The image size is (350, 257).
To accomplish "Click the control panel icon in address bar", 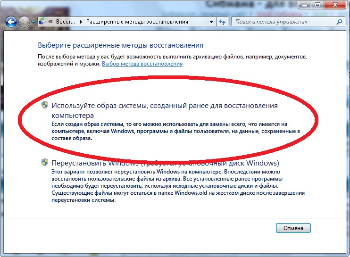I will click(42, 22).
